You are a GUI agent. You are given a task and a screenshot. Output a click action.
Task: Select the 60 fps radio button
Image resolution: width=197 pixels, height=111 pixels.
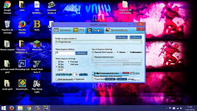point(57,62)
